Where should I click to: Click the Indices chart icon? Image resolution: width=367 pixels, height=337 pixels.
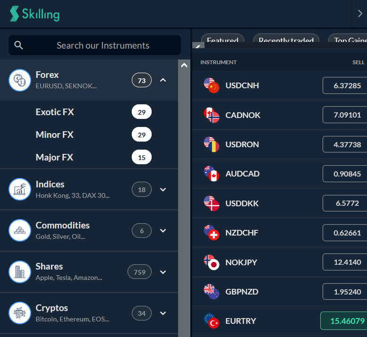(x=20, y=189)
